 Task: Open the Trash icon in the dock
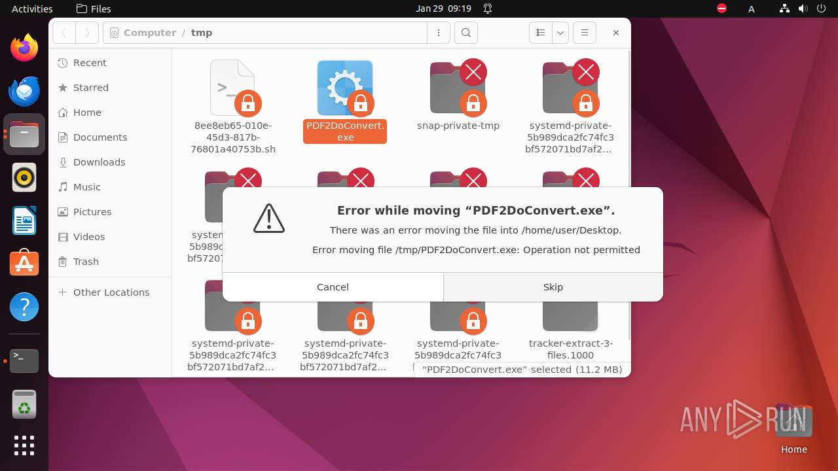coord(24,404)
